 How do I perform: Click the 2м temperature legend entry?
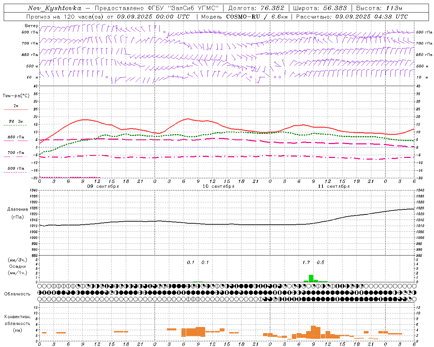16,106
